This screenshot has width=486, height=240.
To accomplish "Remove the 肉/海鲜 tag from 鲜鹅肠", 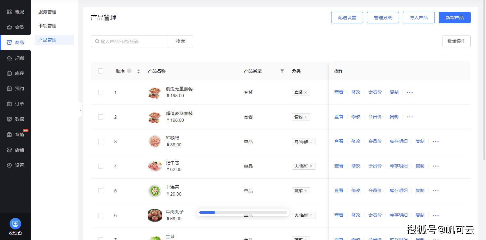I will click(311, 142).
